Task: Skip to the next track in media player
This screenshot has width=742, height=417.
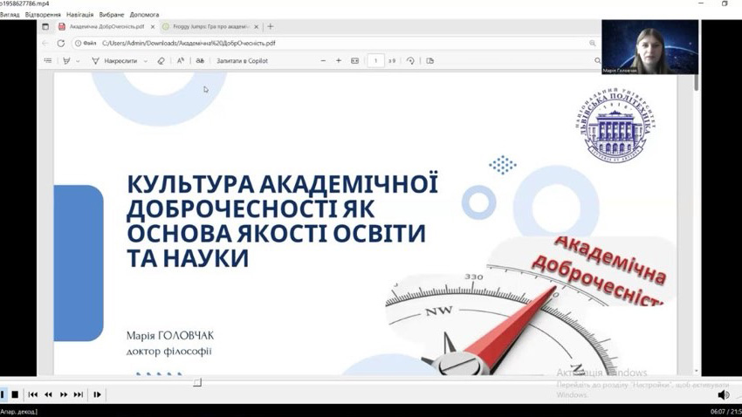Action: (79, 394)
